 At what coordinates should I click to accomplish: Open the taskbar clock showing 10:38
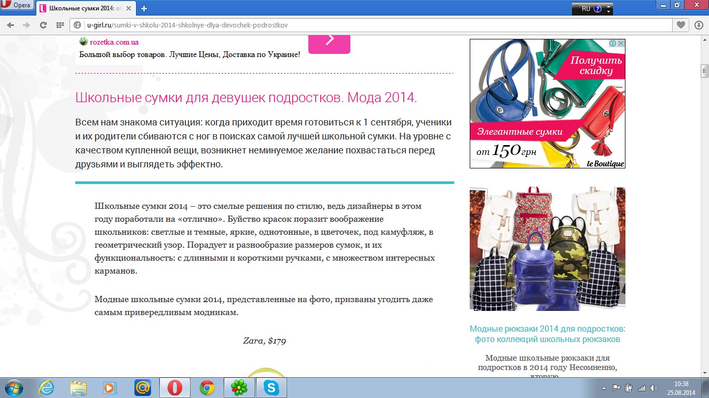[681, 388]
